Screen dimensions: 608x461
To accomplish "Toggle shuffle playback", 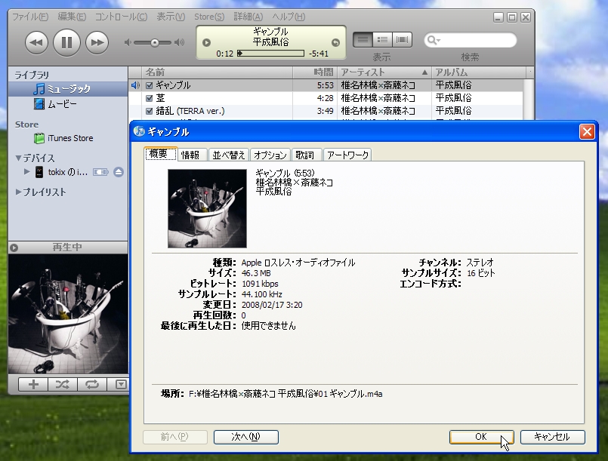I will (x=63, y=384).
